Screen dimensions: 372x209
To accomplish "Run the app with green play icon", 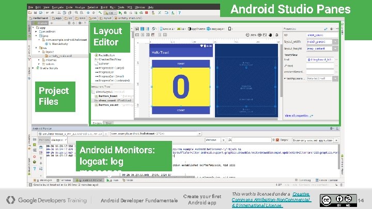I will [x=120, y=13].
